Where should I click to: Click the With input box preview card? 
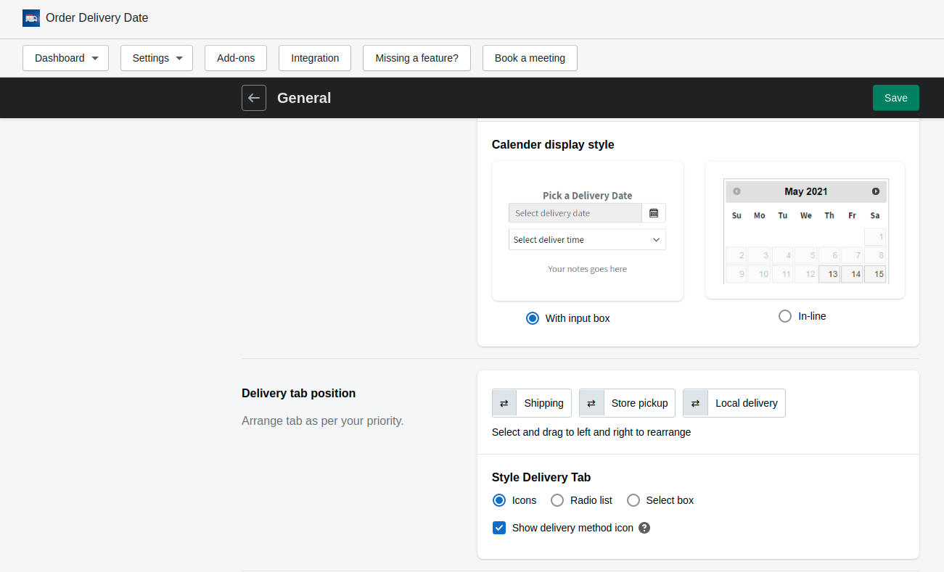tap(588, 231)
